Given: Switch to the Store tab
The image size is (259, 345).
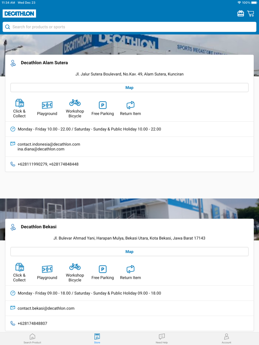Looking at the screenshot, I should coord(97,338).
